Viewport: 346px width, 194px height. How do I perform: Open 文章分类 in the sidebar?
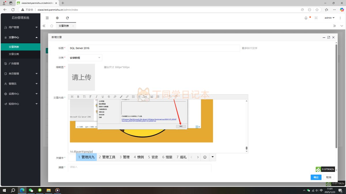click(x=14, y=54)
